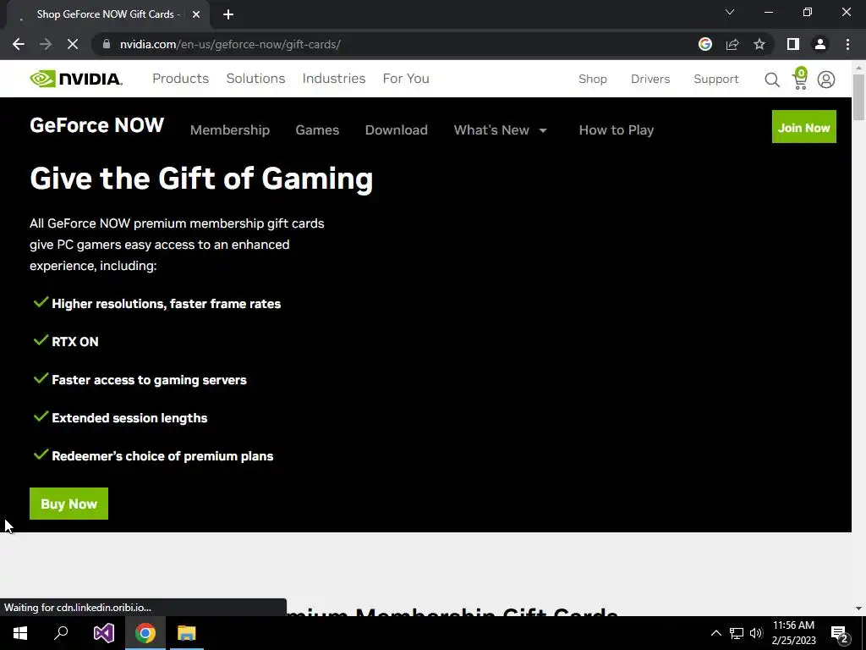Image resolution: width=866 pixels, height=650 pixels.
Task: Open the shopping cart icon
Action: pyautogui.click(x=800, y=79)
